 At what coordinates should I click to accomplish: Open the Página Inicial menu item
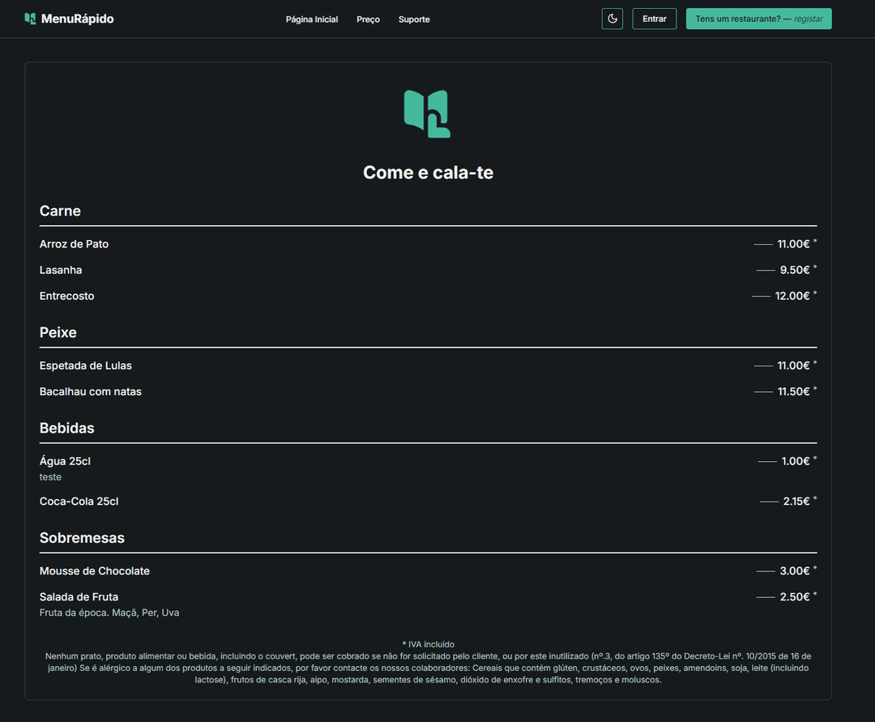tap(311, 19)
